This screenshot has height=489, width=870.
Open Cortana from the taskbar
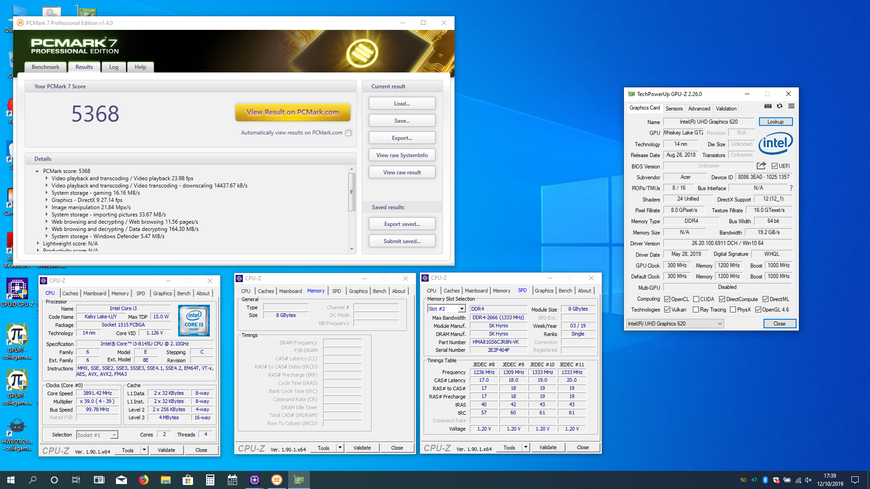coord(54,480)
